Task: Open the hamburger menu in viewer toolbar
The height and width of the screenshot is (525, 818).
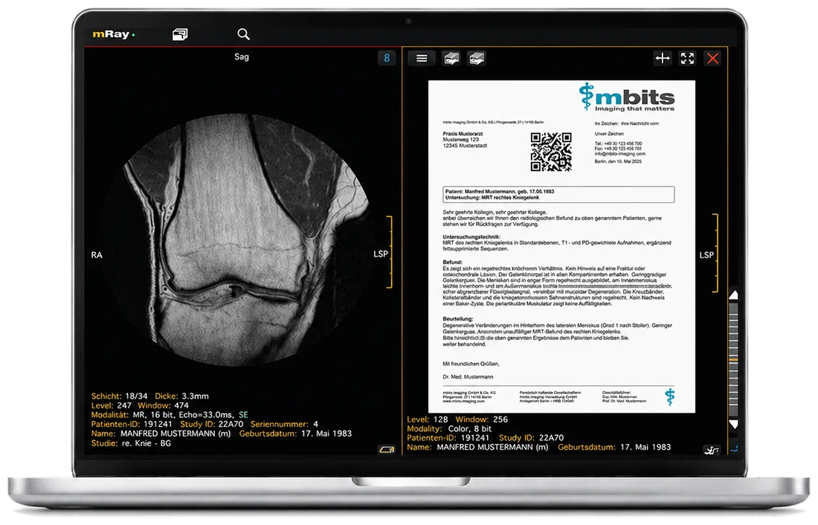Action: (422, 59)
